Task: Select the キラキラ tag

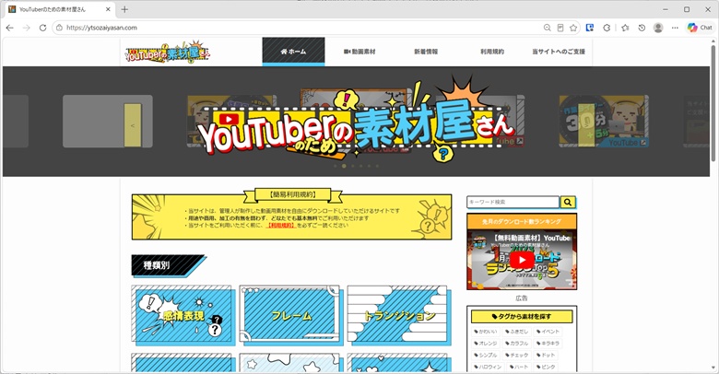Action: coord(548,344)
